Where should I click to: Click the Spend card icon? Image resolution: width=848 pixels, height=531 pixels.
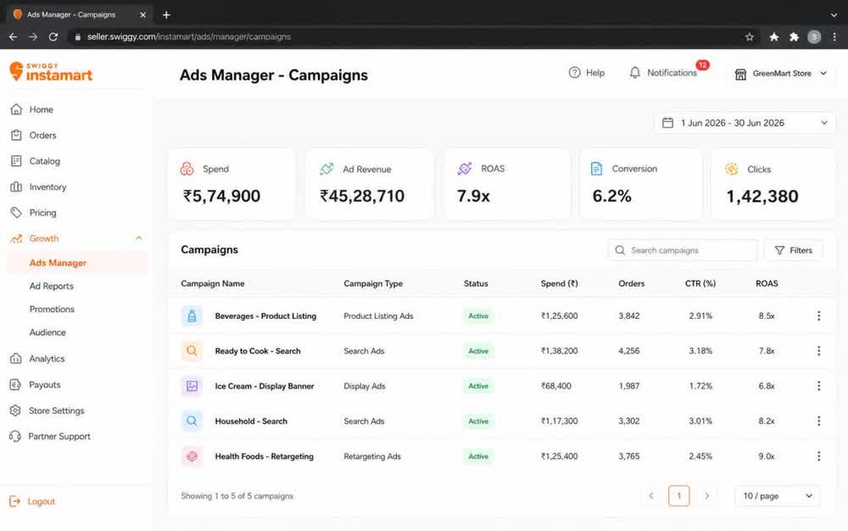(187, 169)
